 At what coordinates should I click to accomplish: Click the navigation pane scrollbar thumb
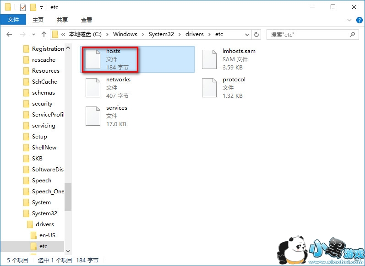coord(68,197)
